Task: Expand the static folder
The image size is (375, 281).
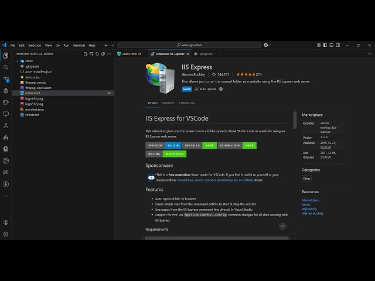Action: pos(29,61)
